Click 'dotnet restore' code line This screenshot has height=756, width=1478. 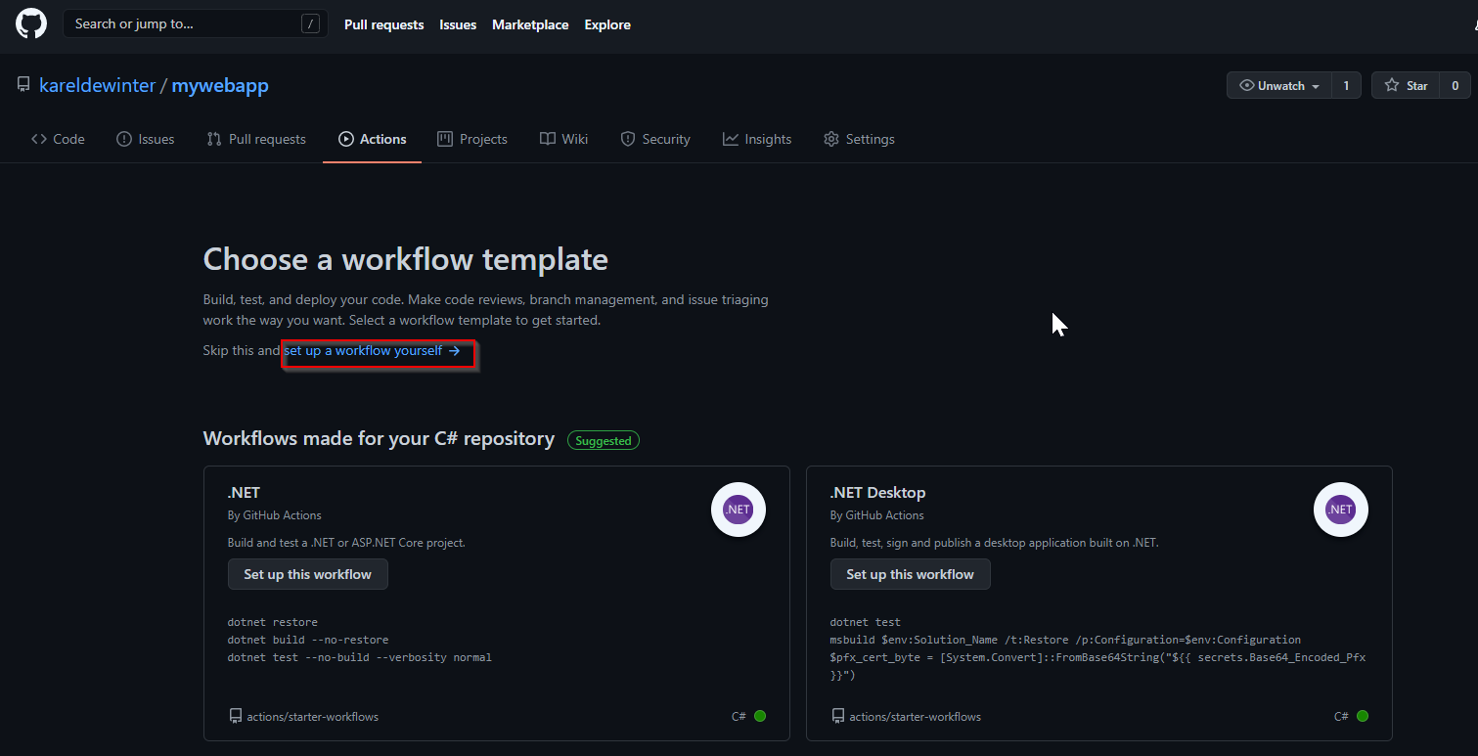pyautogui.click(x=273, y=622)
